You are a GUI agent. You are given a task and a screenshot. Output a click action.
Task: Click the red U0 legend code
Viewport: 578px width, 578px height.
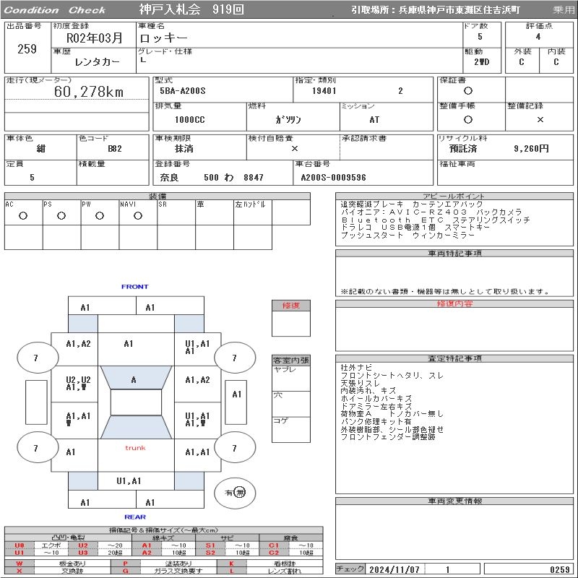pyautogui.click(x=20, y=545)
